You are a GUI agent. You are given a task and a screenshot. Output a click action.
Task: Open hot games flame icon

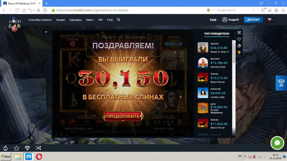click(x=5, y=148)
